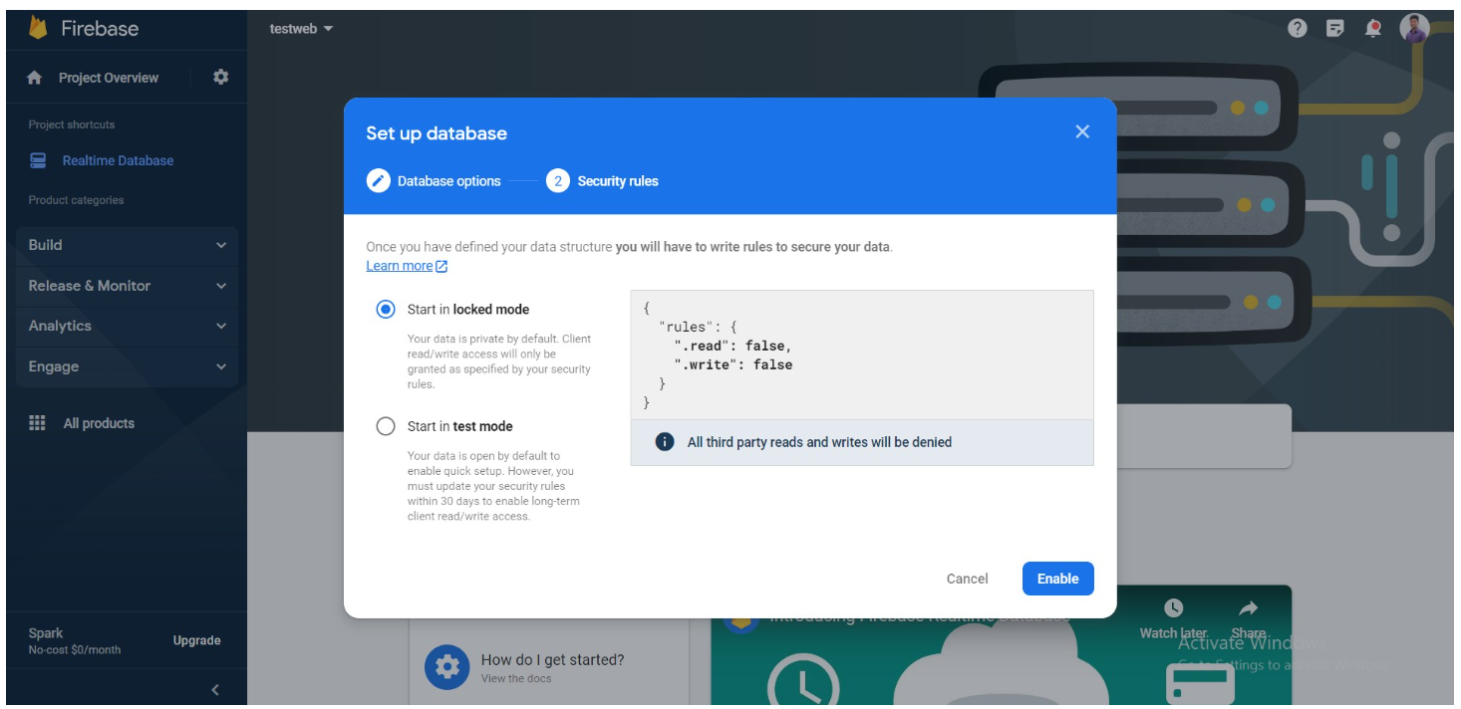This screenshot has width=1461, height=709.
Task: Click the Share arrow icon on video
Action: (1248, 607)
